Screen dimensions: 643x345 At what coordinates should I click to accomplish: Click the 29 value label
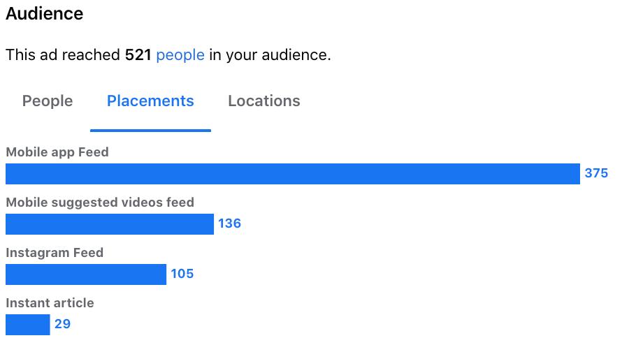point(62,323)
